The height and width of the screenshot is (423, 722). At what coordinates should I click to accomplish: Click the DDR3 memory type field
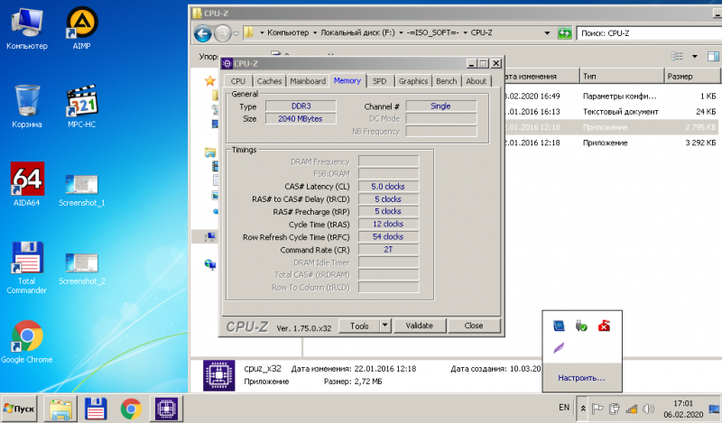coord(301,106)
